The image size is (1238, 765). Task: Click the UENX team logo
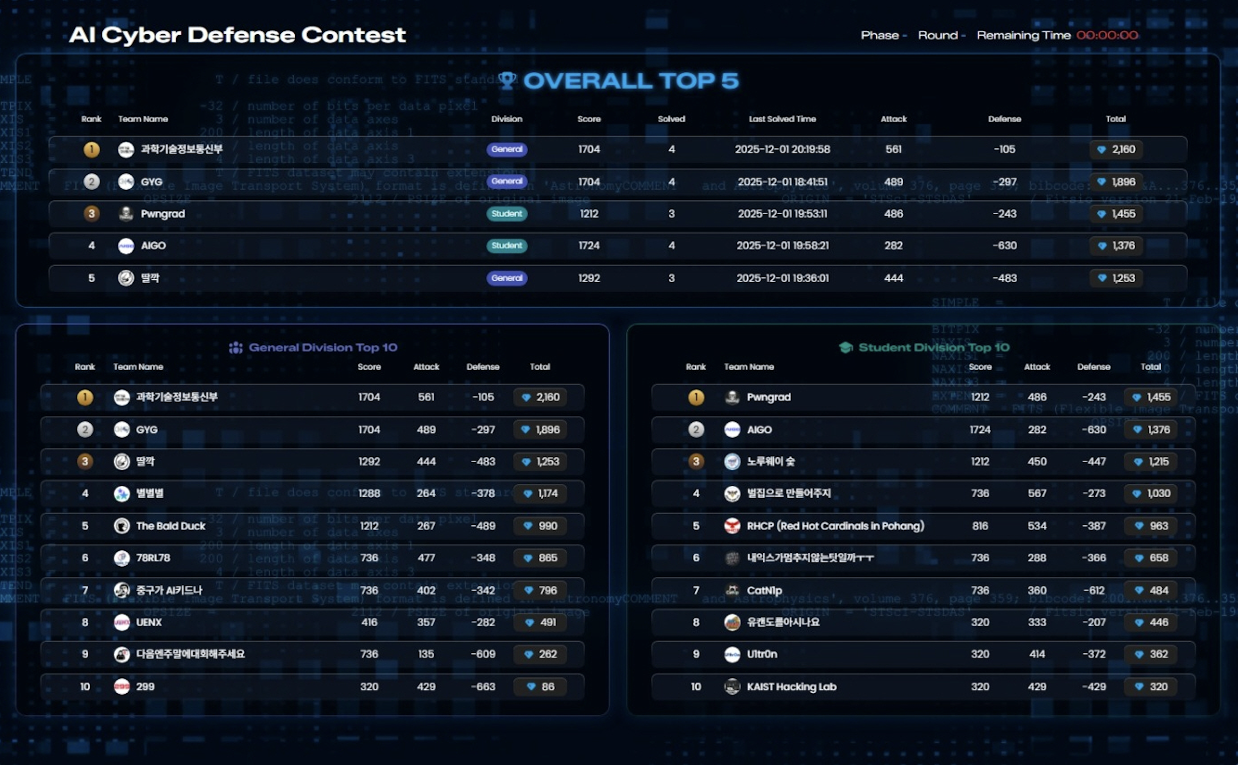click(x=122, y=622)
